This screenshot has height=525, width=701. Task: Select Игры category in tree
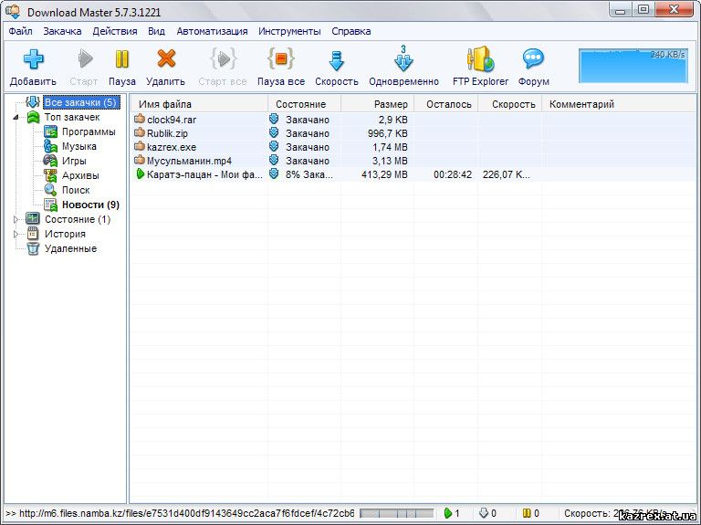point(74,161)
